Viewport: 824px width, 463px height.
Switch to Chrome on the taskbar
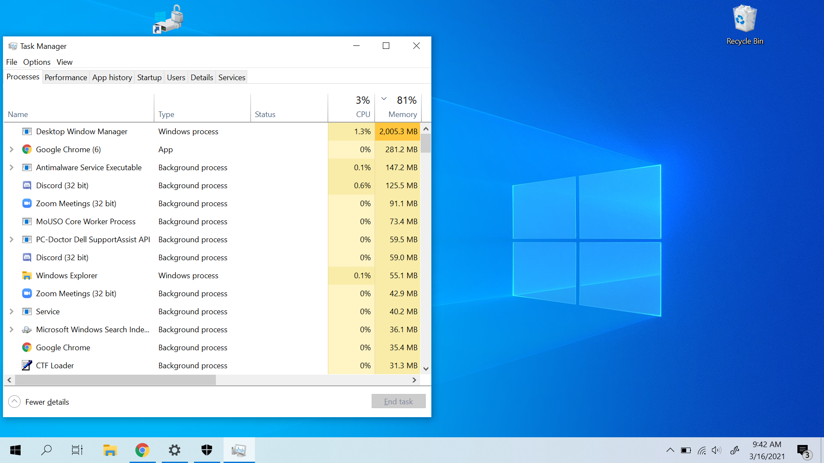click(x=142, y=450)
